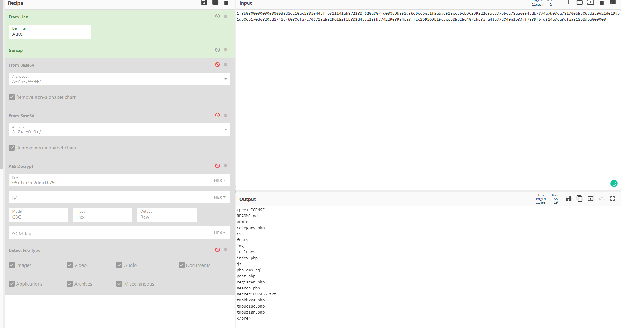Open the AES Mode CBC selector
The image size is (621, 328).
pos(38,215)
